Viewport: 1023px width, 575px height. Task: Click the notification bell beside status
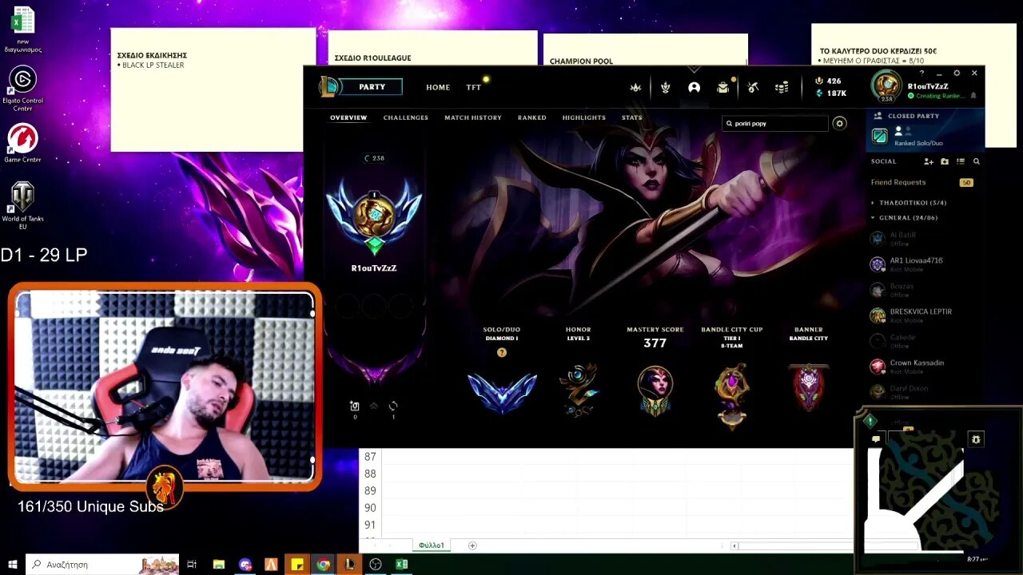click(973, 96)
